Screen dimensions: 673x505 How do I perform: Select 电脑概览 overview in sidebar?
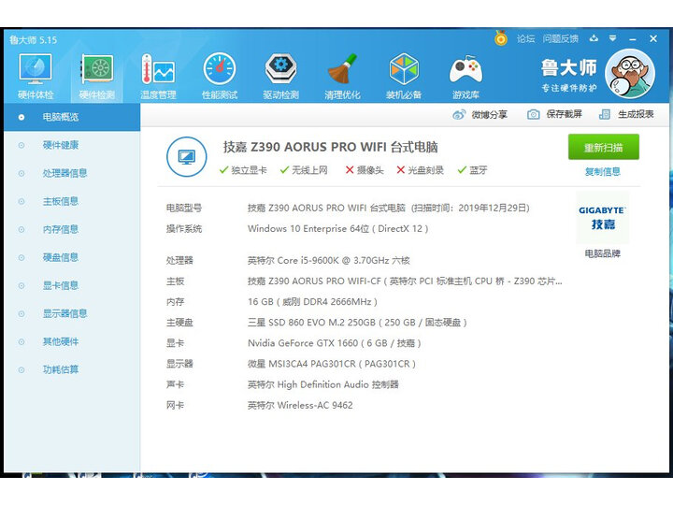pyautogui.click(x=72, y=117)
